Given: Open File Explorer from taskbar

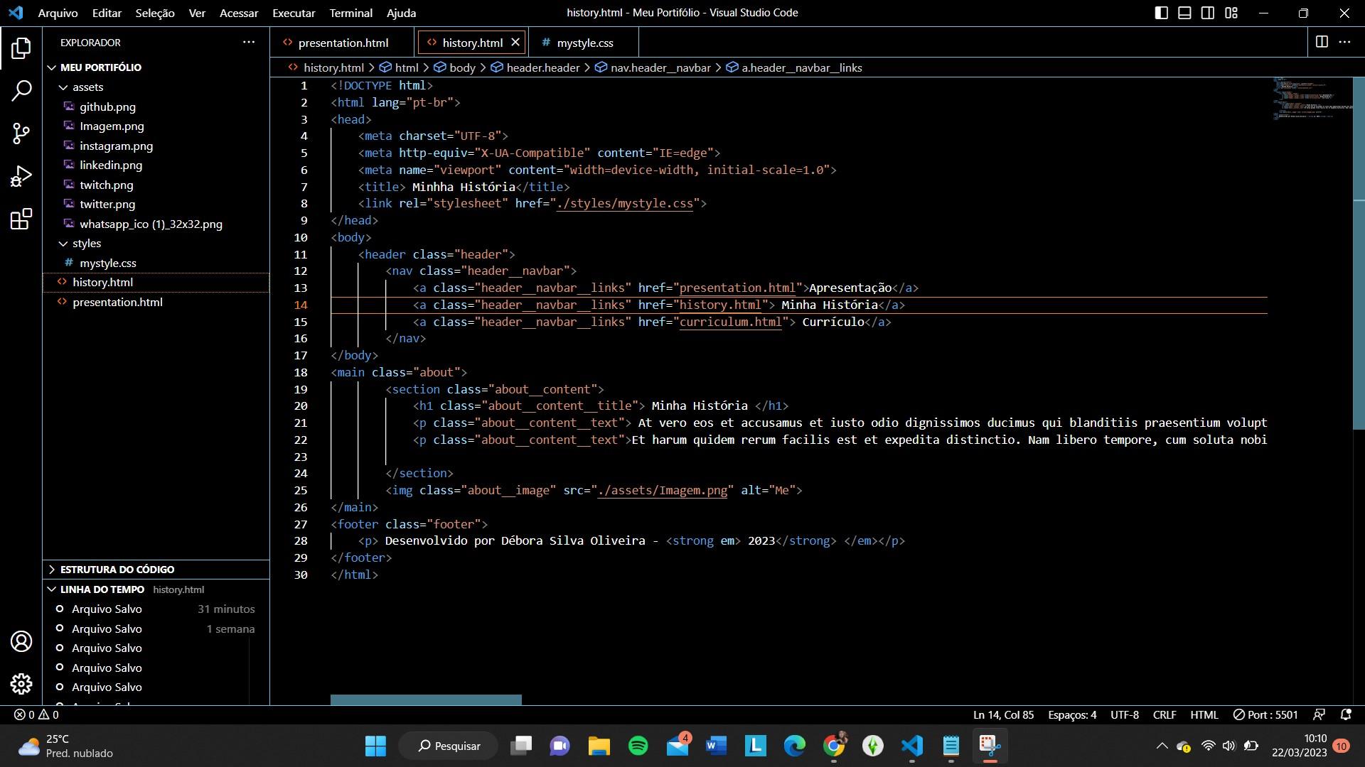Looking at the screenshot, I should point(599,746).
